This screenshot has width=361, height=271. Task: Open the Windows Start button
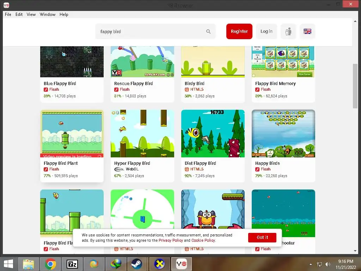[8, 264]
